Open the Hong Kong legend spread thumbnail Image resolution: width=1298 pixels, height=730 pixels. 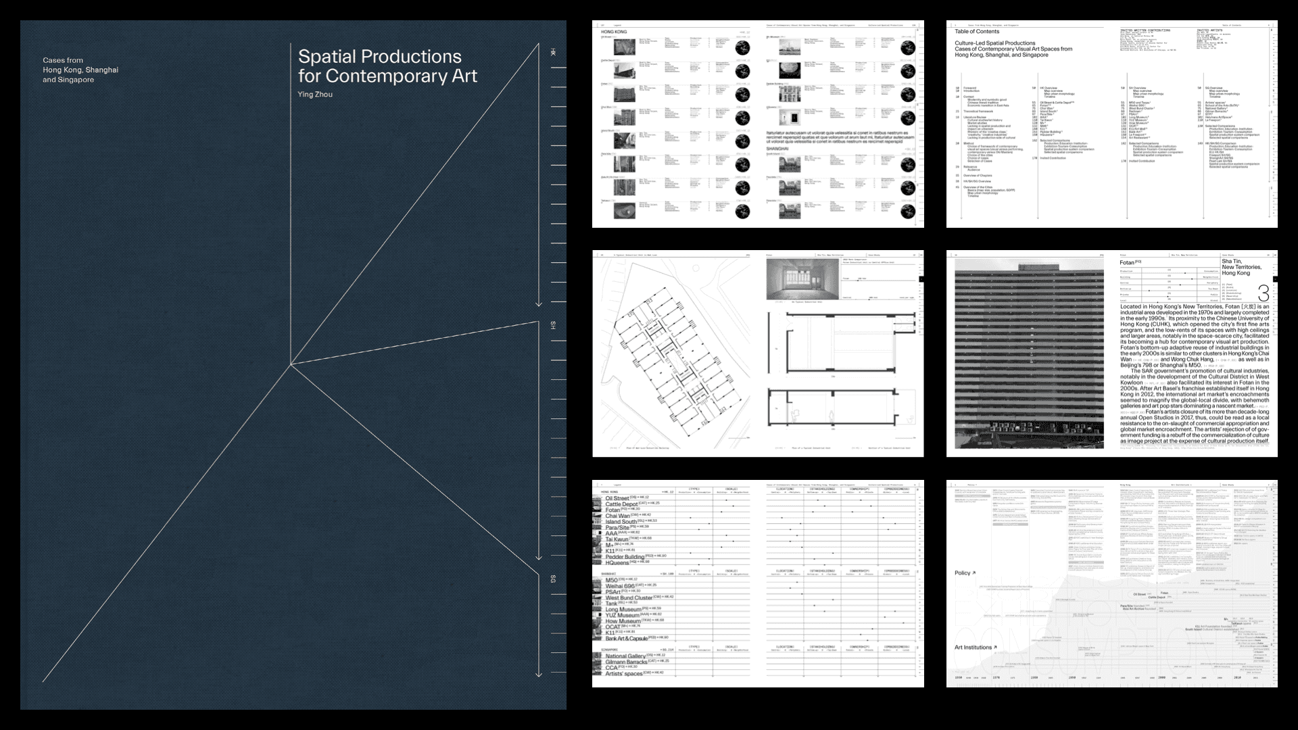click(758, 124)
